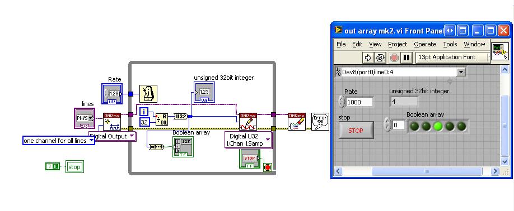Select the DAQmx Write node
This screenshot has width=514, height=211.
click(248, 122)
